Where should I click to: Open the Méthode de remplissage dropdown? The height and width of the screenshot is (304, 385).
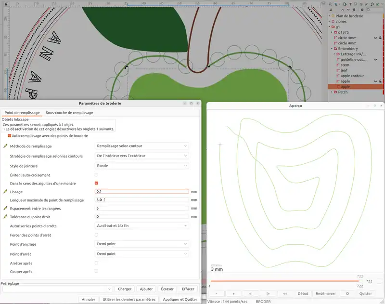point(141,145)
